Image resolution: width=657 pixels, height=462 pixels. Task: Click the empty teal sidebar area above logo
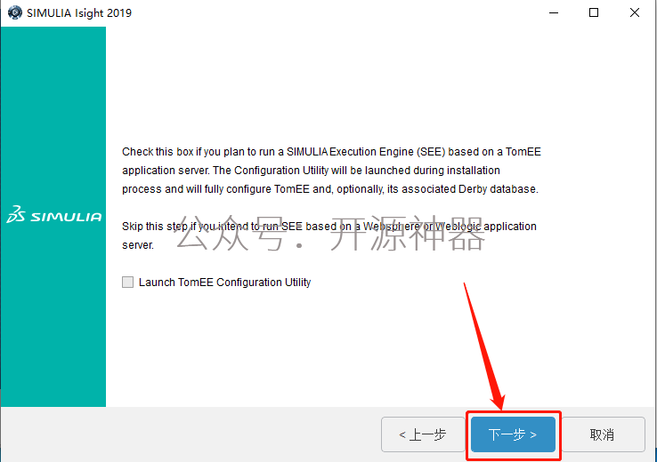pos(53,113)
